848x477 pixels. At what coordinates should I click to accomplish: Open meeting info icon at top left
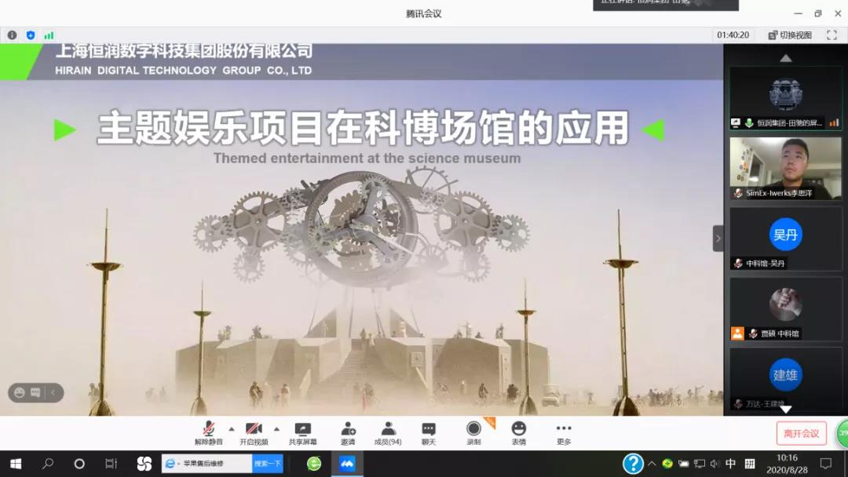pos(12,35)
